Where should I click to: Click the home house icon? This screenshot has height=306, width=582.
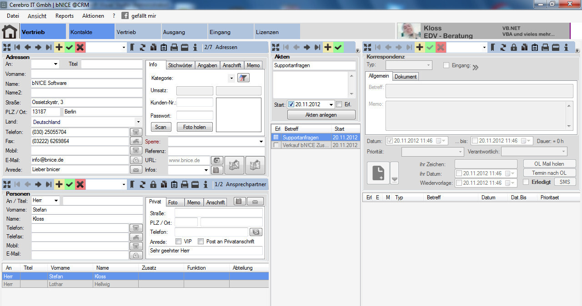tap(9, 32)
